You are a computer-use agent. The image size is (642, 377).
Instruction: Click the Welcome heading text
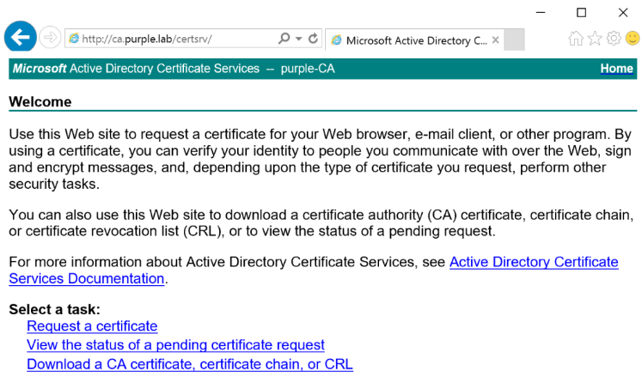[40, 101]
